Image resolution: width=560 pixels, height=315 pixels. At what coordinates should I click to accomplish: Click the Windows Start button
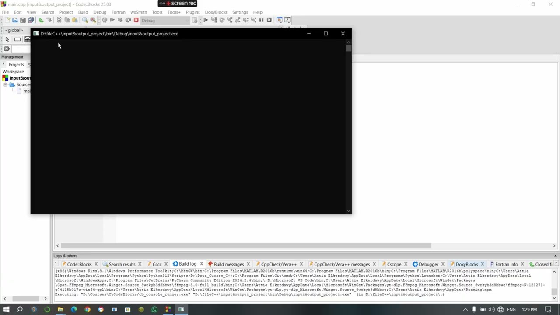click(x=6, y=310)
